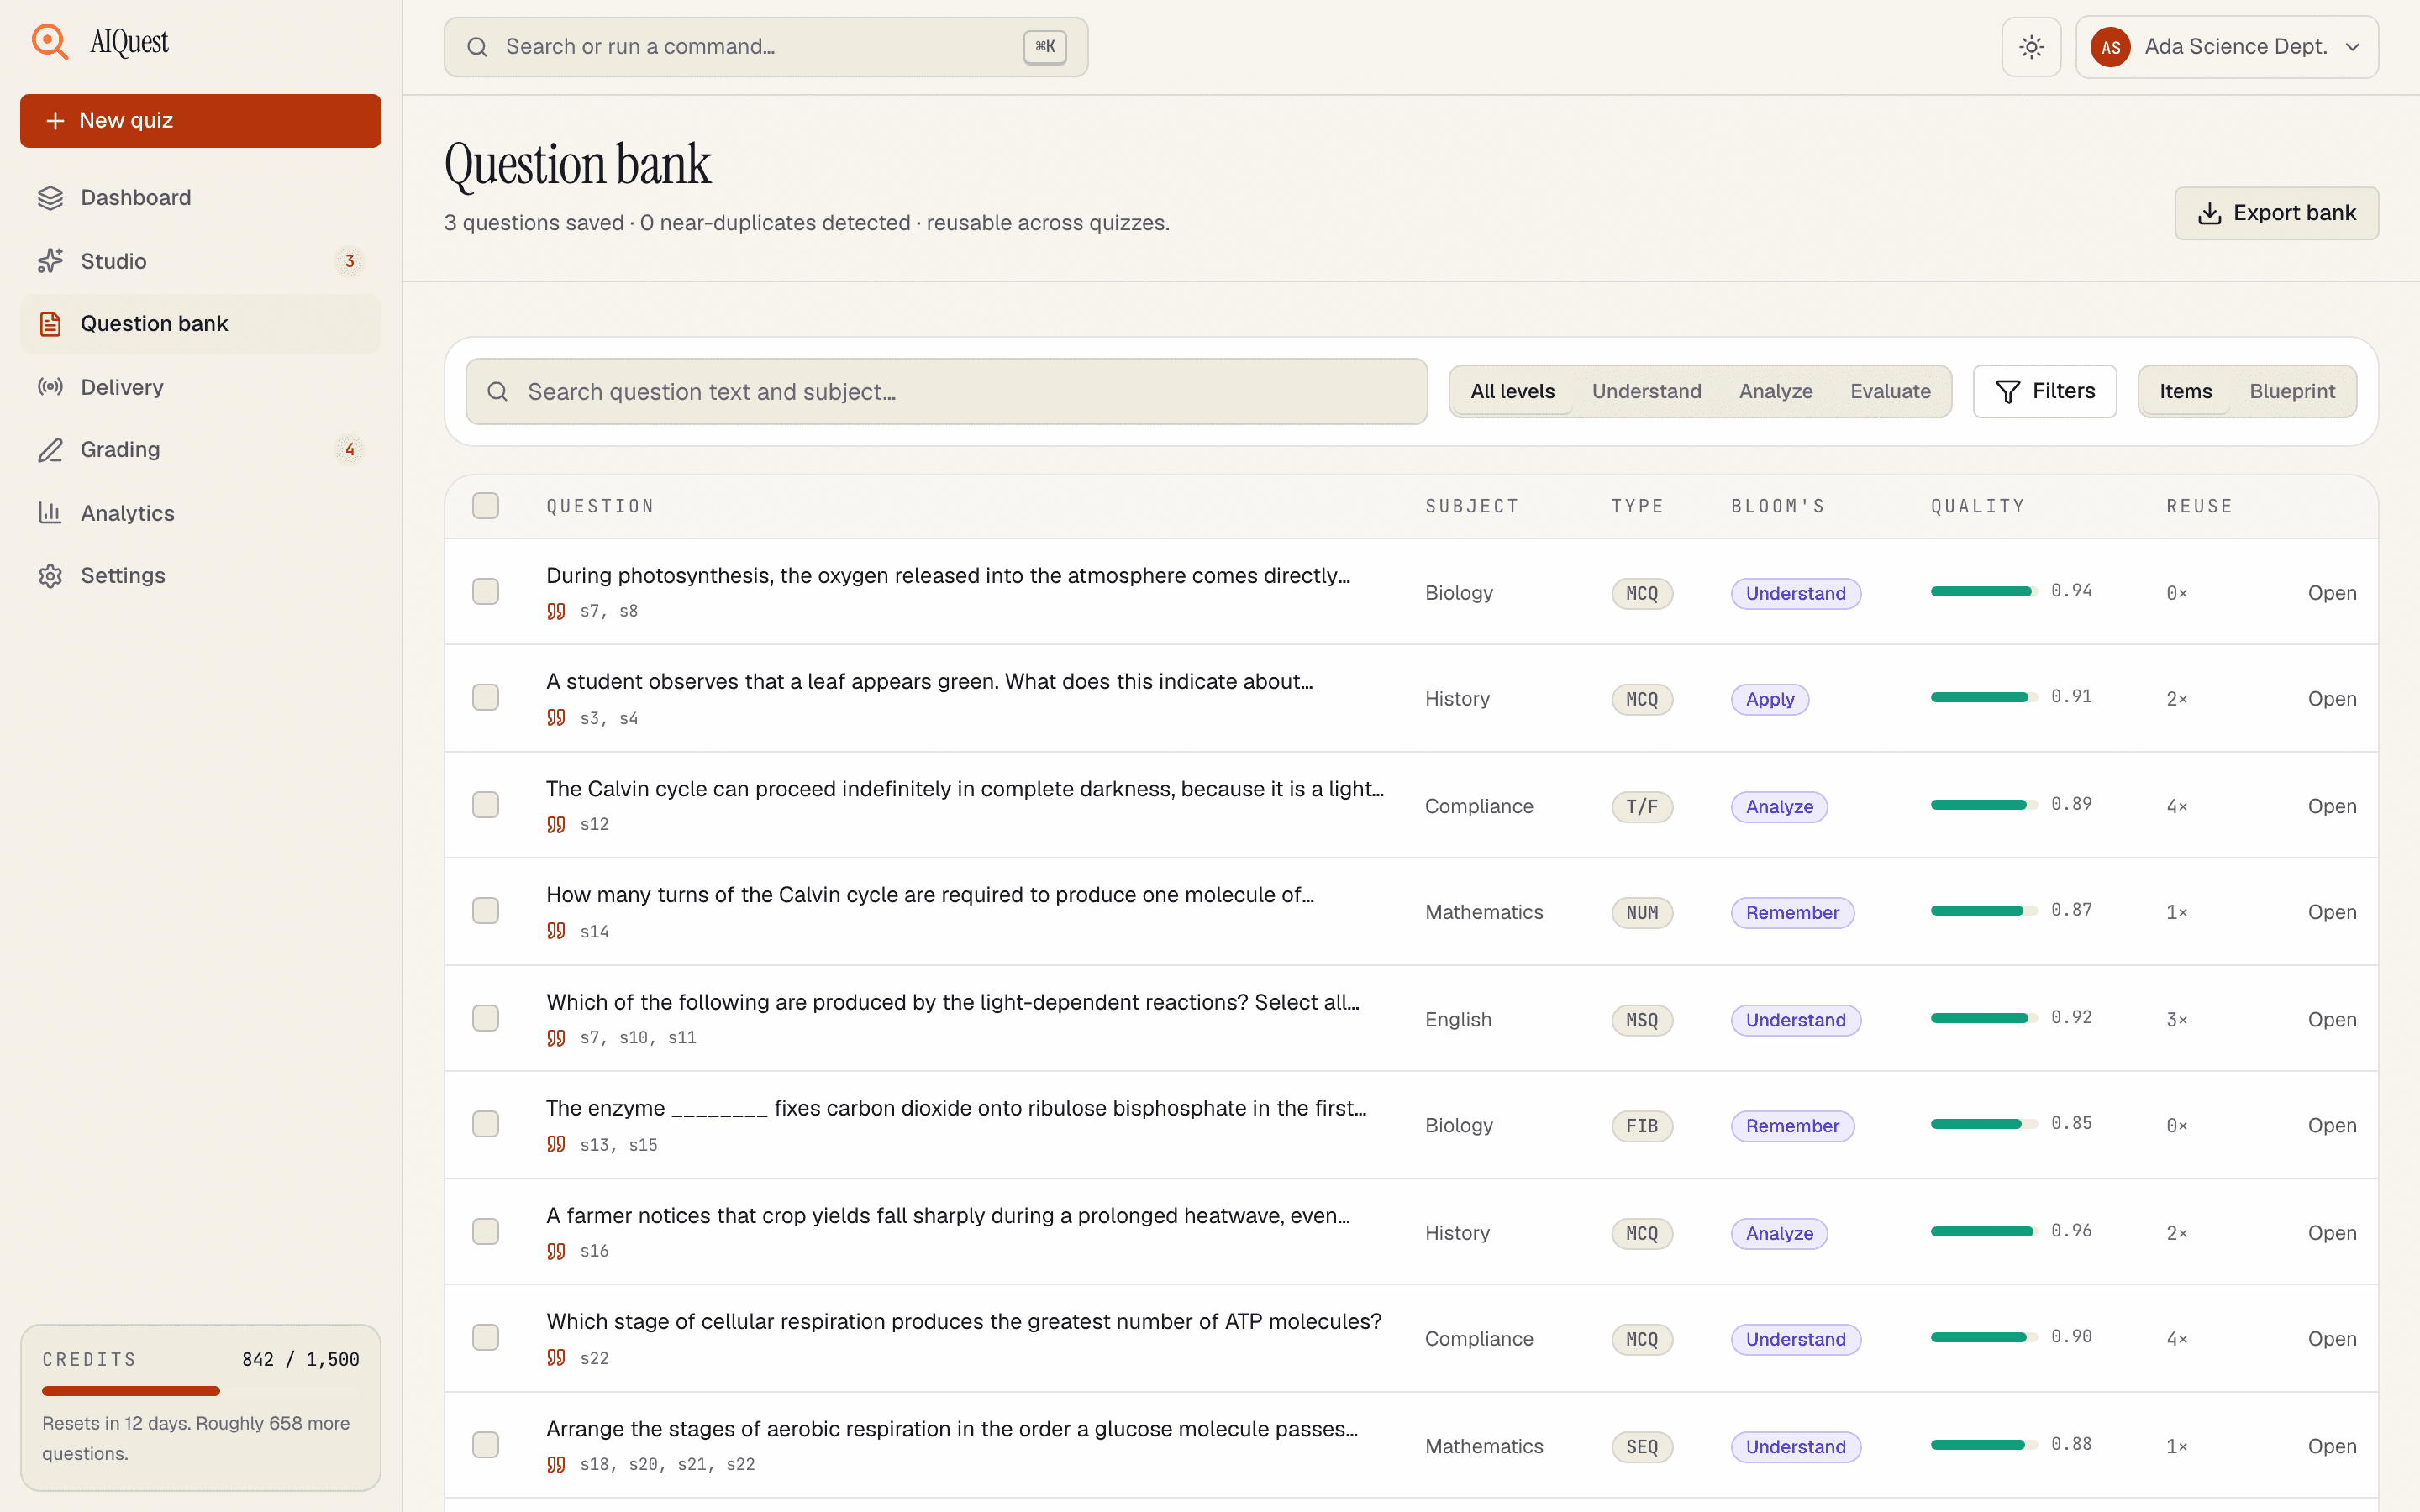Open the Filters button

[x=2044, y=392]
